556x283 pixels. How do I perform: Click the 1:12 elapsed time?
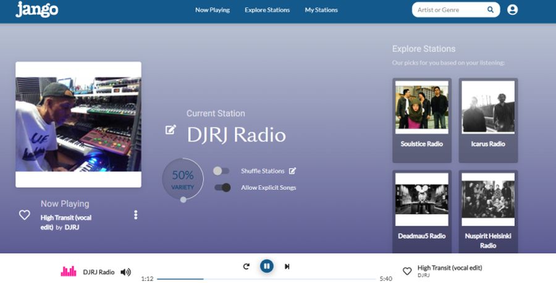point(147,279)
